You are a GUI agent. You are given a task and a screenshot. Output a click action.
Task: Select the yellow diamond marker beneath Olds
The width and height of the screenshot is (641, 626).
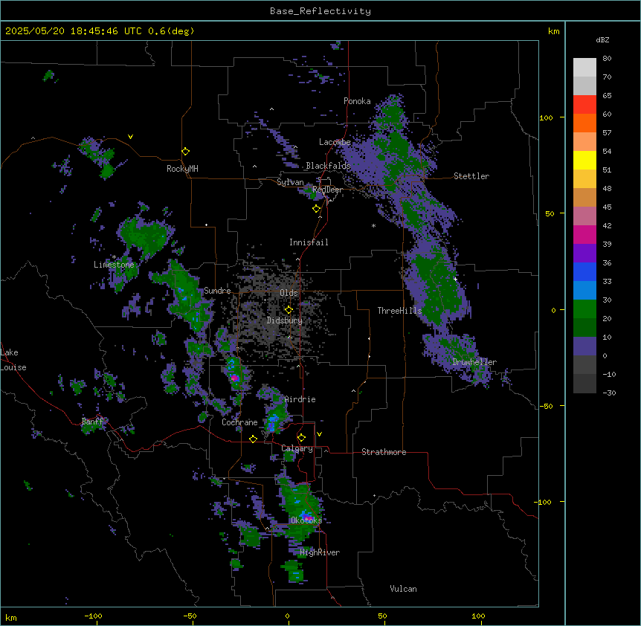tap(289, 310)
